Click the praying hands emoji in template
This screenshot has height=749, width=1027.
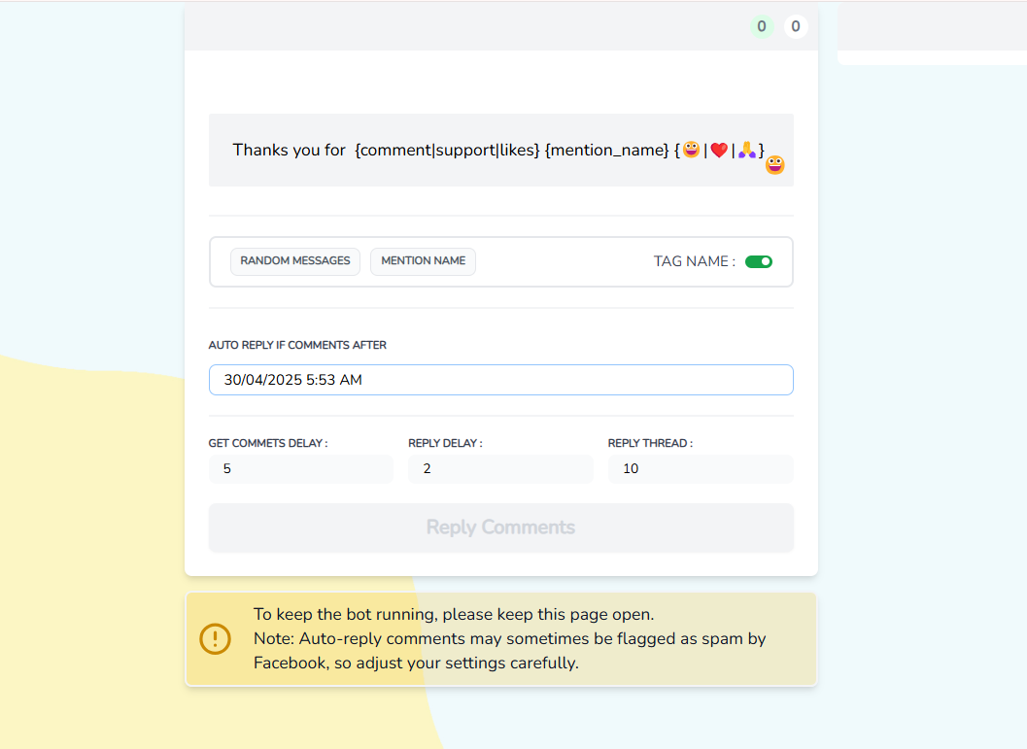pyautogui.click(x=746, y=150)
